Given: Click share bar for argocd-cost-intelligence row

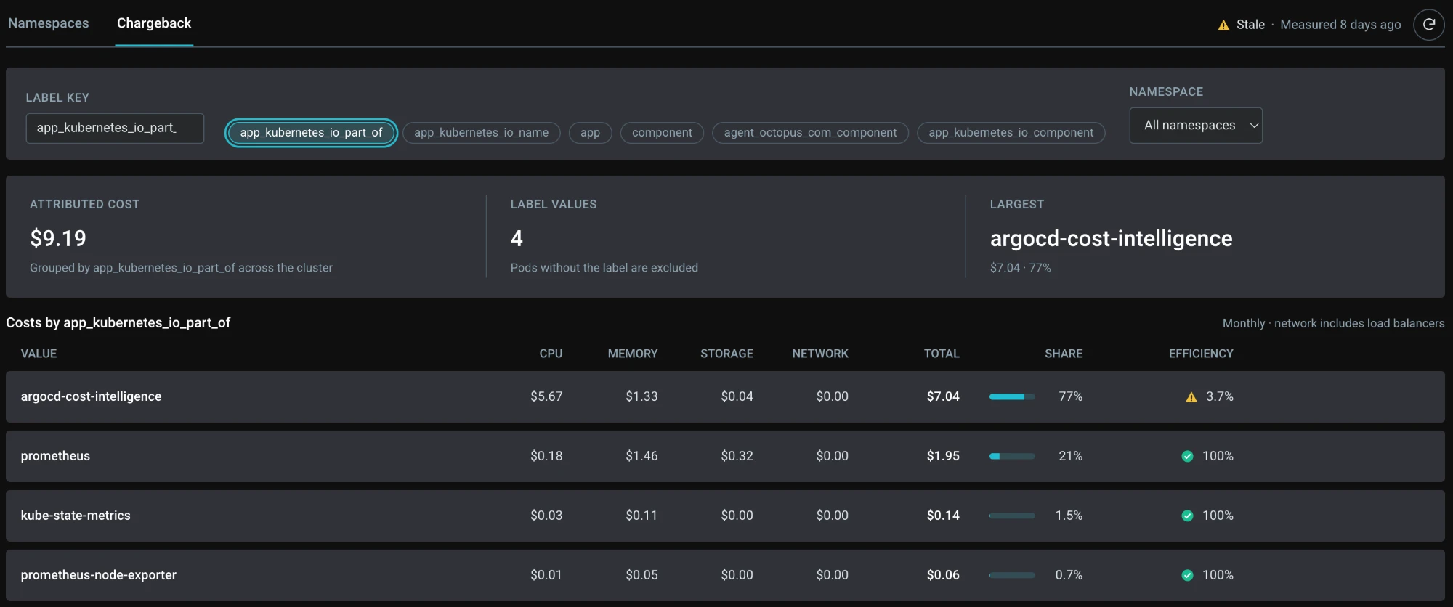Looking at the screenshot, I should pos(1012,397).
